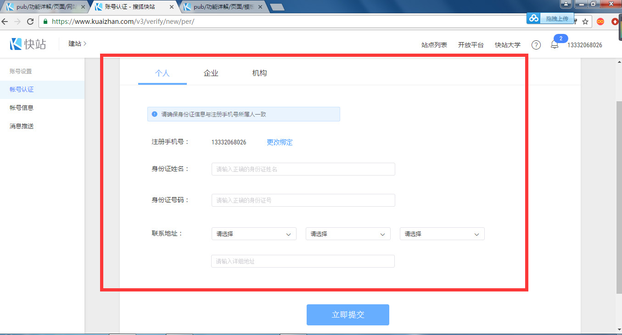
Task: Click the 更改绑定 link
Action: click(280, 142)
